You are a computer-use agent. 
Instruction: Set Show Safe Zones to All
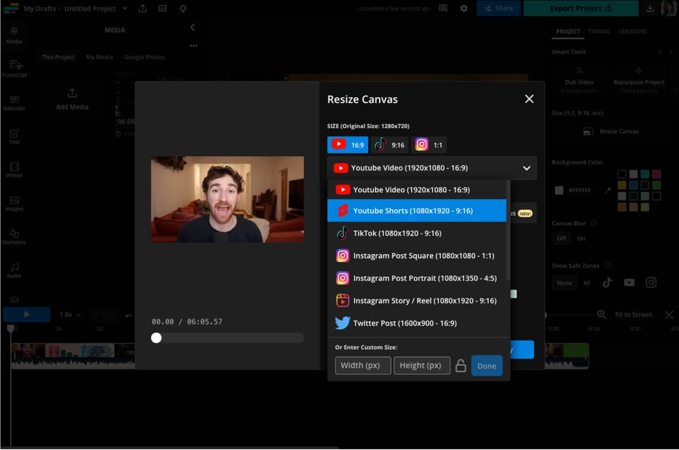pos(587,282)
